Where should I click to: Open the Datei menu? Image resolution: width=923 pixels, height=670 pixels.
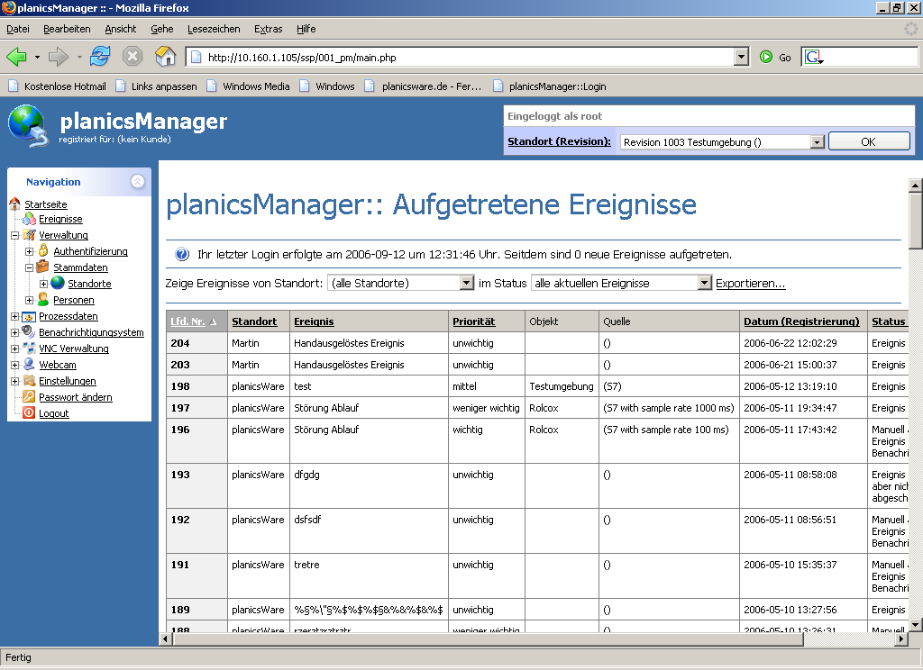tap(18, 29)
